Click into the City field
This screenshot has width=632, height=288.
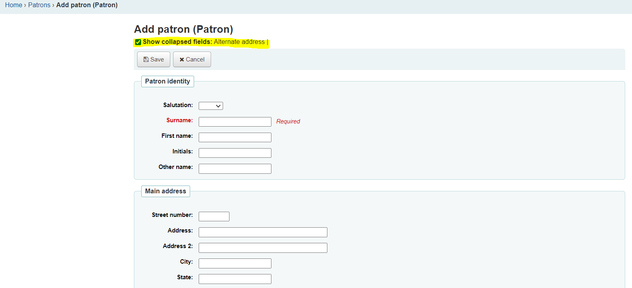point(235,263)
